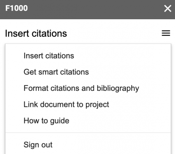Screen dimensions: 175x154
Task: Click Sign out in the menu
Action: coord(88,145)
